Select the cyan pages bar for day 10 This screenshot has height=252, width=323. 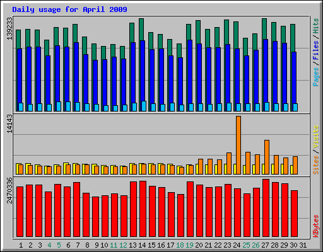coord(106,108)
